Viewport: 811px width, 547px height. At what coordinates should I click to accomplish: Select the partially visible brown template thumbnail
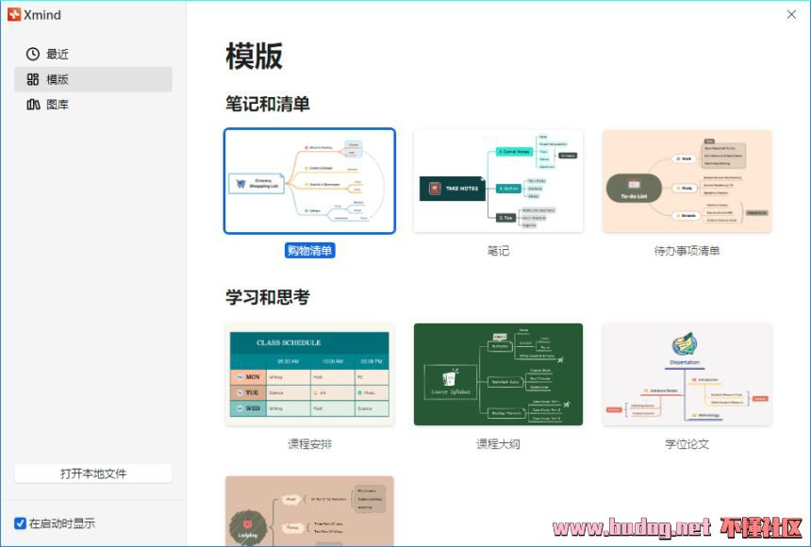[310, 511]
